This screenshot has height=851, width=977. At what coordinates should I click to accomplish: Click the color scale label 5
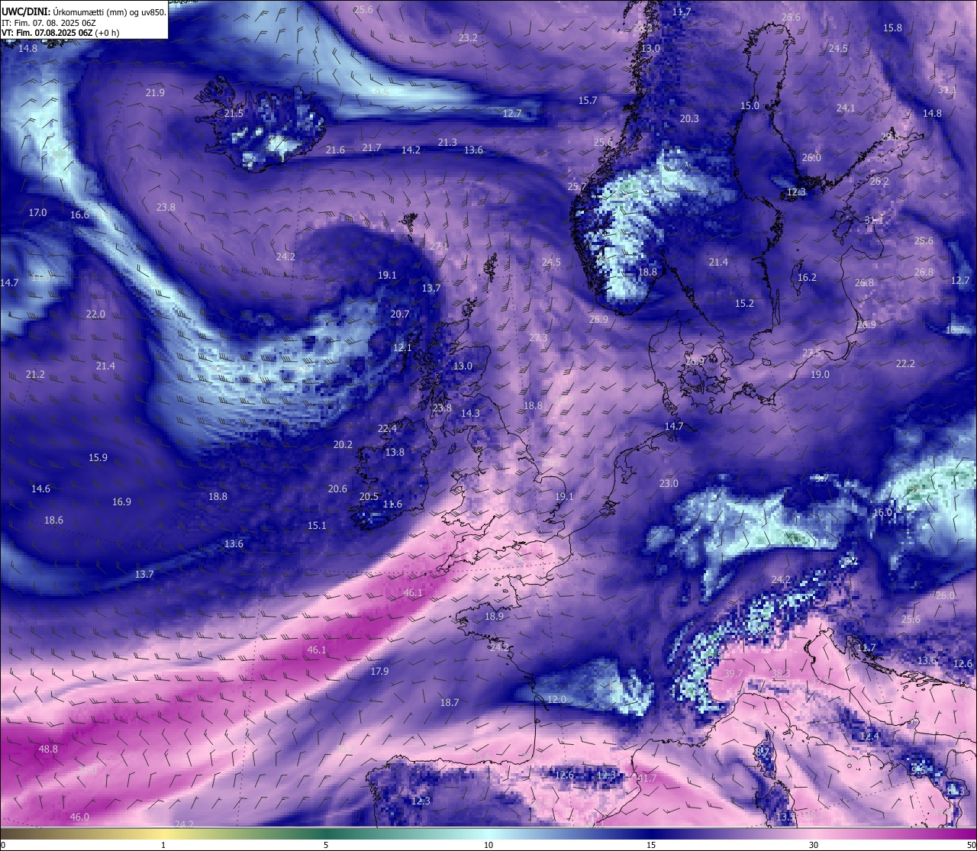point(326,845)
